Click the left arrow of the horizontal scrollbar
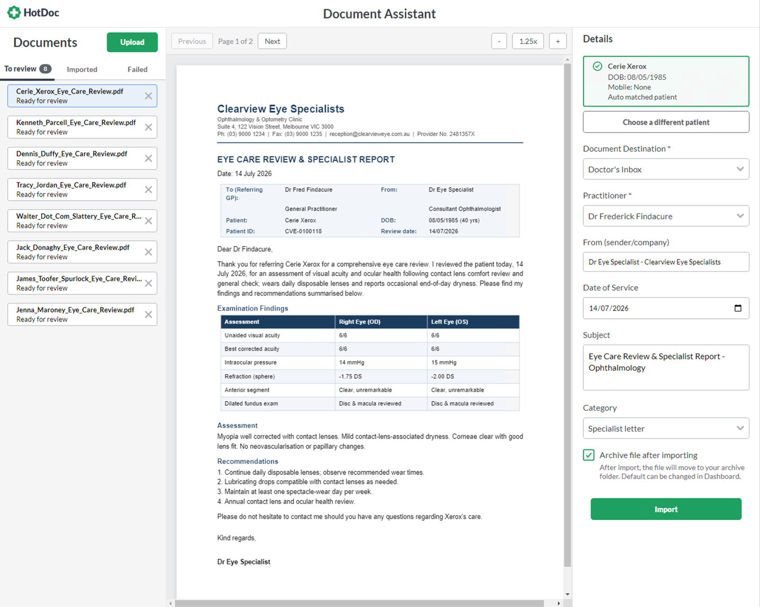 pyautogui.click(x=171, y=603)
